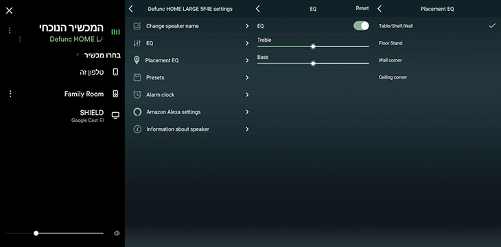
Task: Open Information about speaker
Action: (x=189, y=129)
